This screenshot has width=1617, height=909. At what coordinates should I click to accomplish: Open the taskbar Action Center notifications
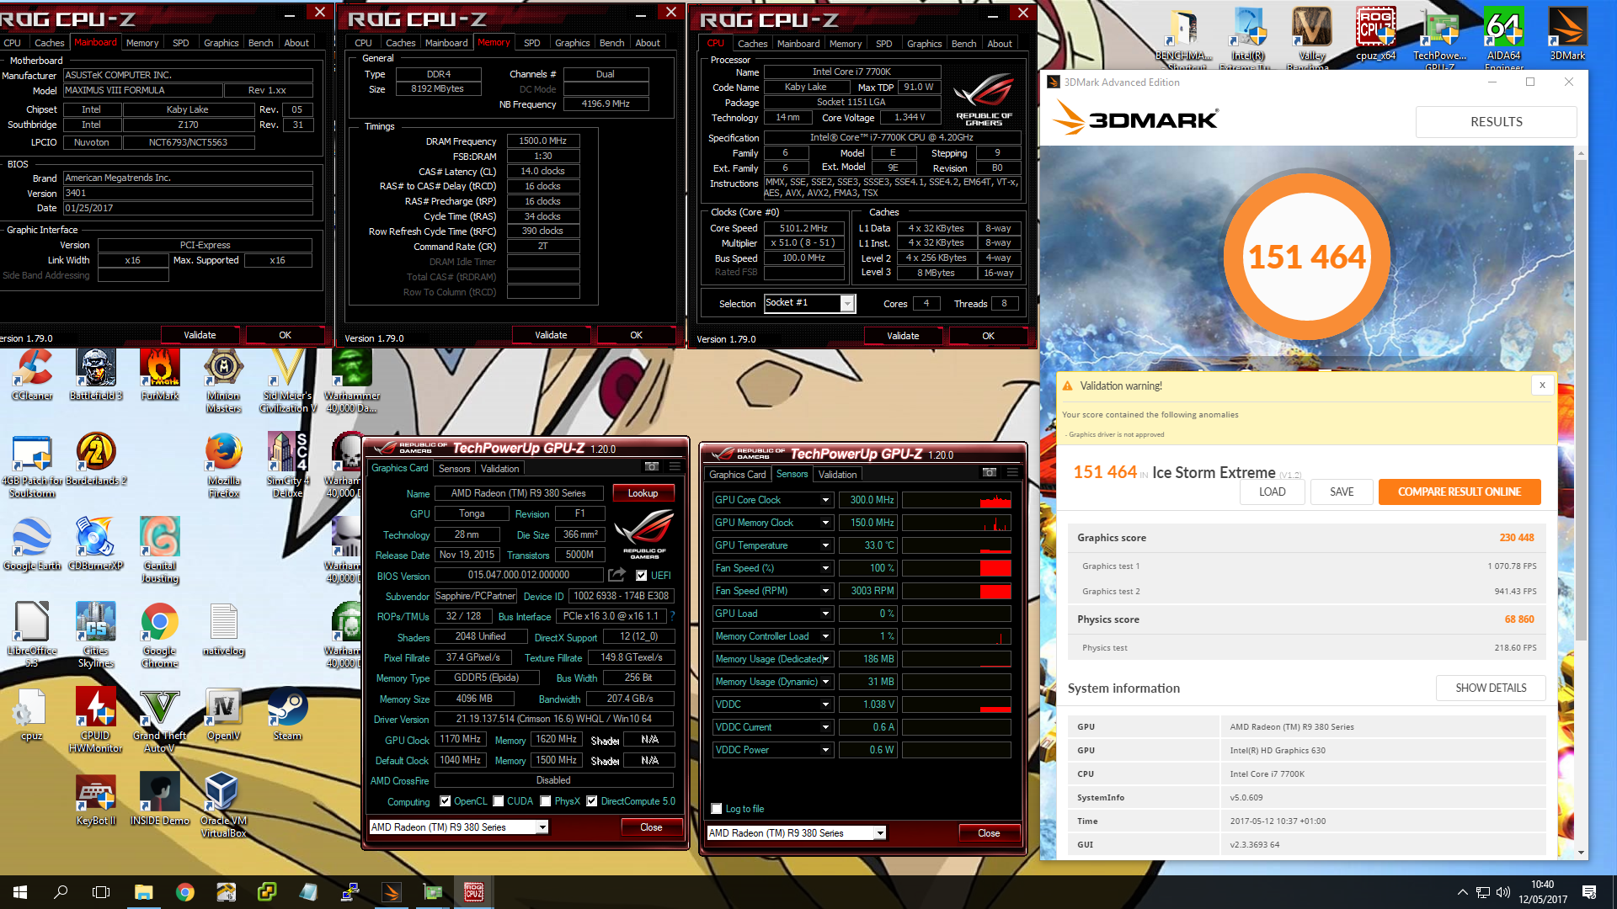click(x=1589, y=892)
